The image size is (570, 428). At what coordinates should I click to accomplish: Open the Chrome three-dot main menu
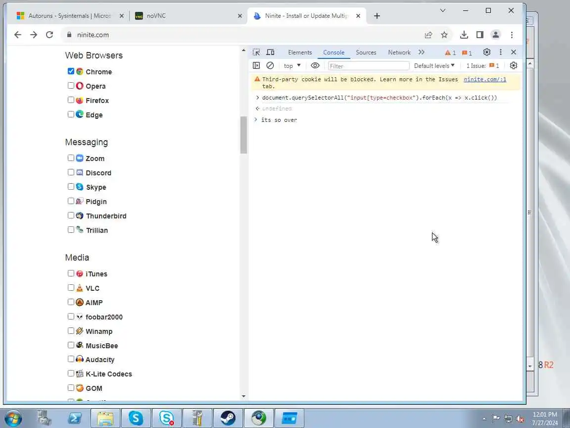(512, 35)
